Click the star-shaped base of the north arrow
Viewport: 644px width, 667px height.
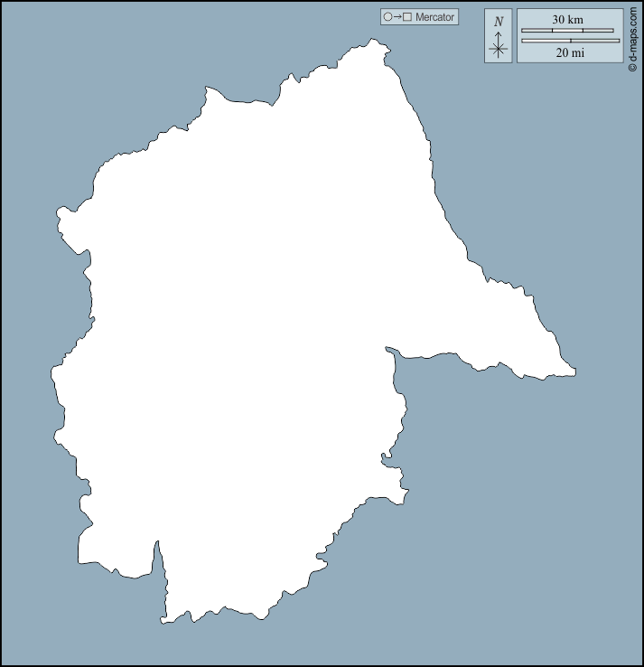(x=499, y=50)
